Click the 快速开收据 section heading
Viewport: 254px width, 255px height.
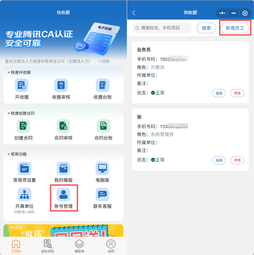[21, 72]
